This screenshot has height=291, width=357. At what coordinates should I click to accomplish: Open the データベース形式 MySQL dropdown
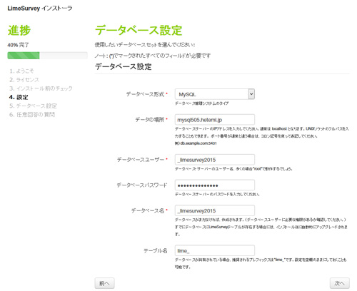click(215, 94)
